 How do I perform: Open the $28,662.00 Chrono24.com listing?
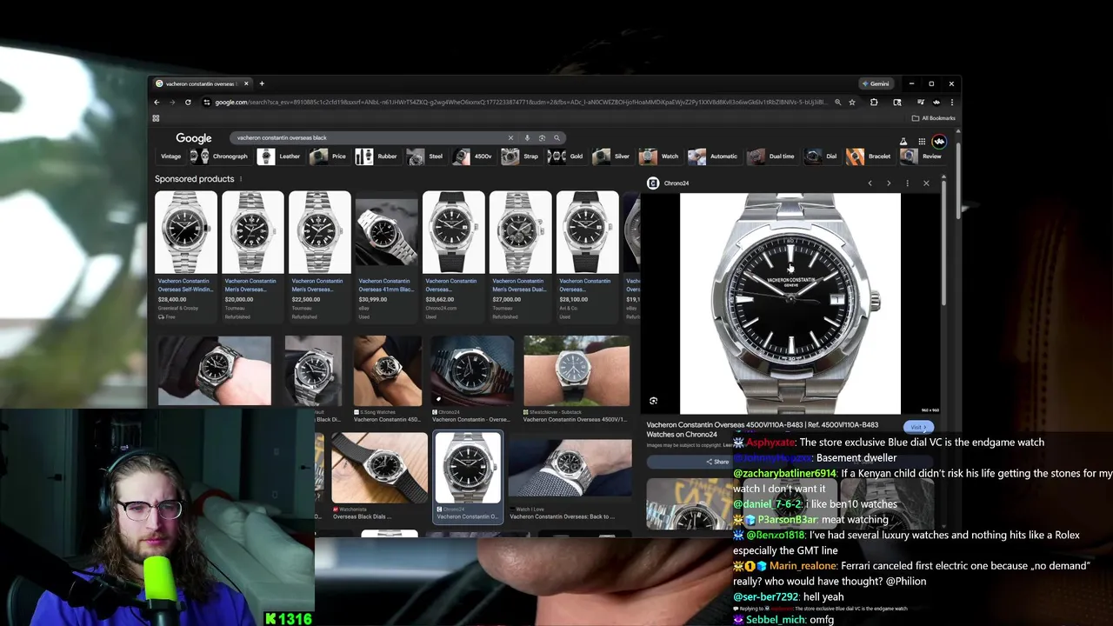point(454,256)
